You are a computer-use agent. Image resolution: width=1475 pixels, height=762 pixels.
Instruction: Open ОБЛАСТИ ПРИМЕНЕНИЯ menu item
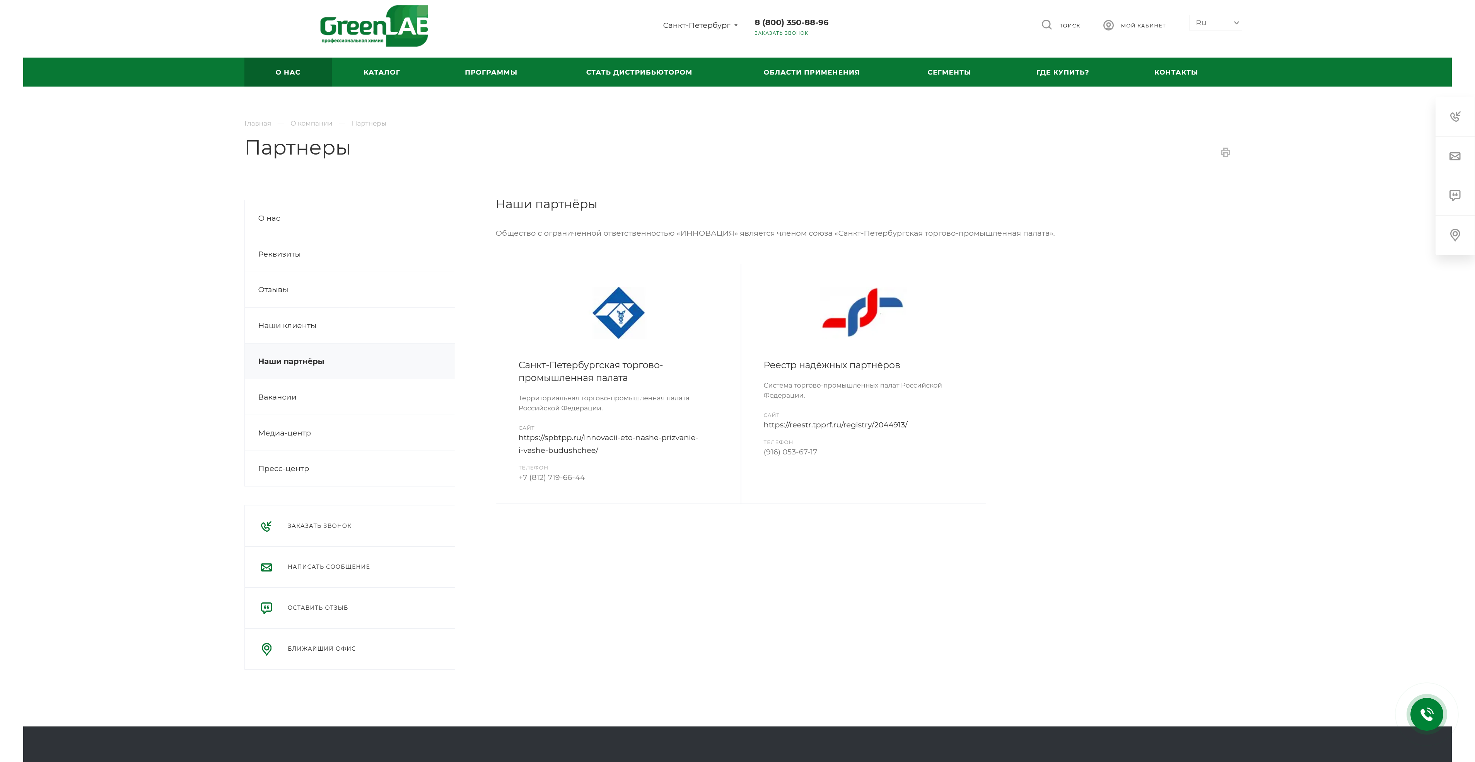coord(811,72)
